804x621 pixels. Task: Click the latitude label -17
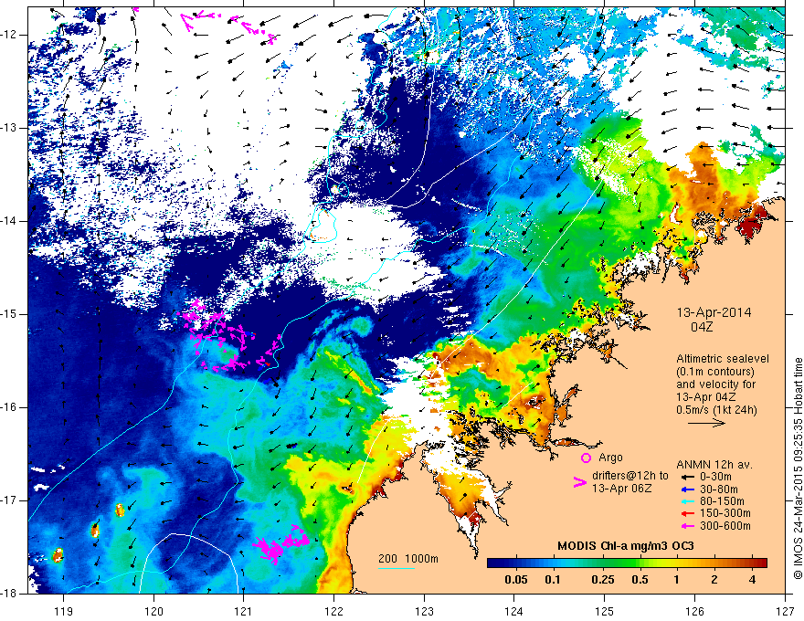(x=10, y=500)
